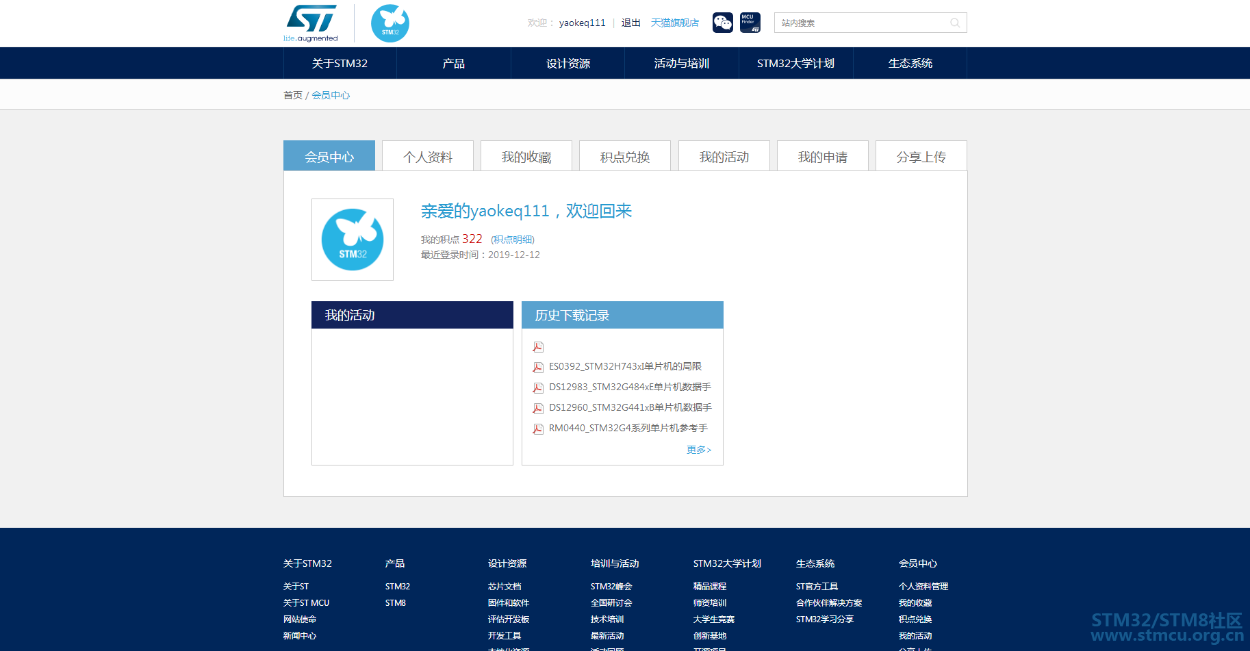Switch to the 分享上传 tab
The width and height of the screenshot is (1250, 651).
click(x=921, y=155)
